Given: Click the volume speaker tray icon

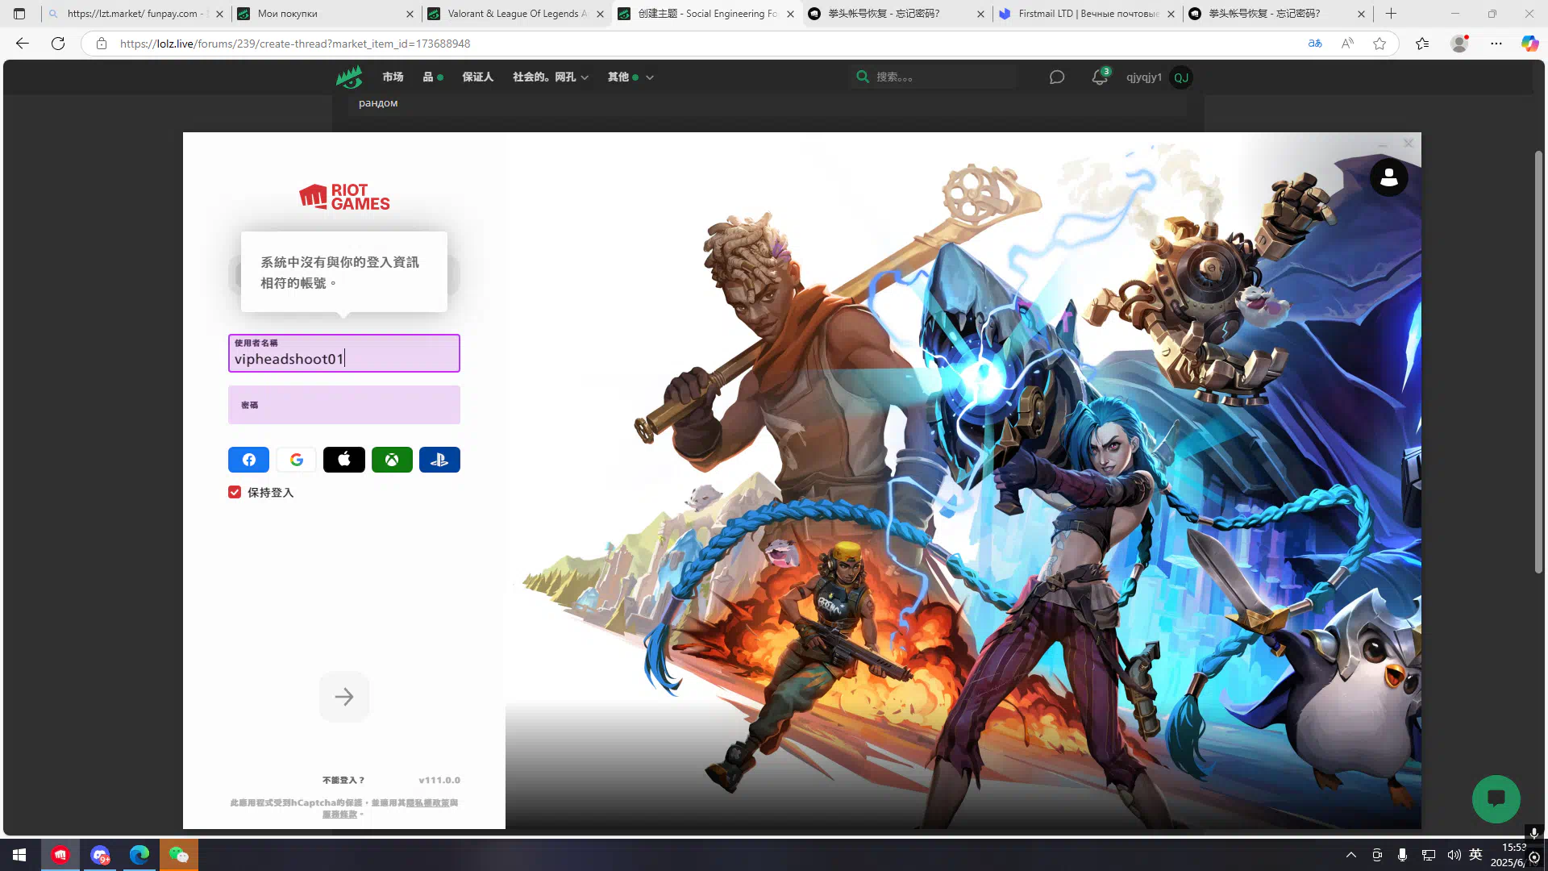Looking at the screenshot, I should [x=1454, y=855].
